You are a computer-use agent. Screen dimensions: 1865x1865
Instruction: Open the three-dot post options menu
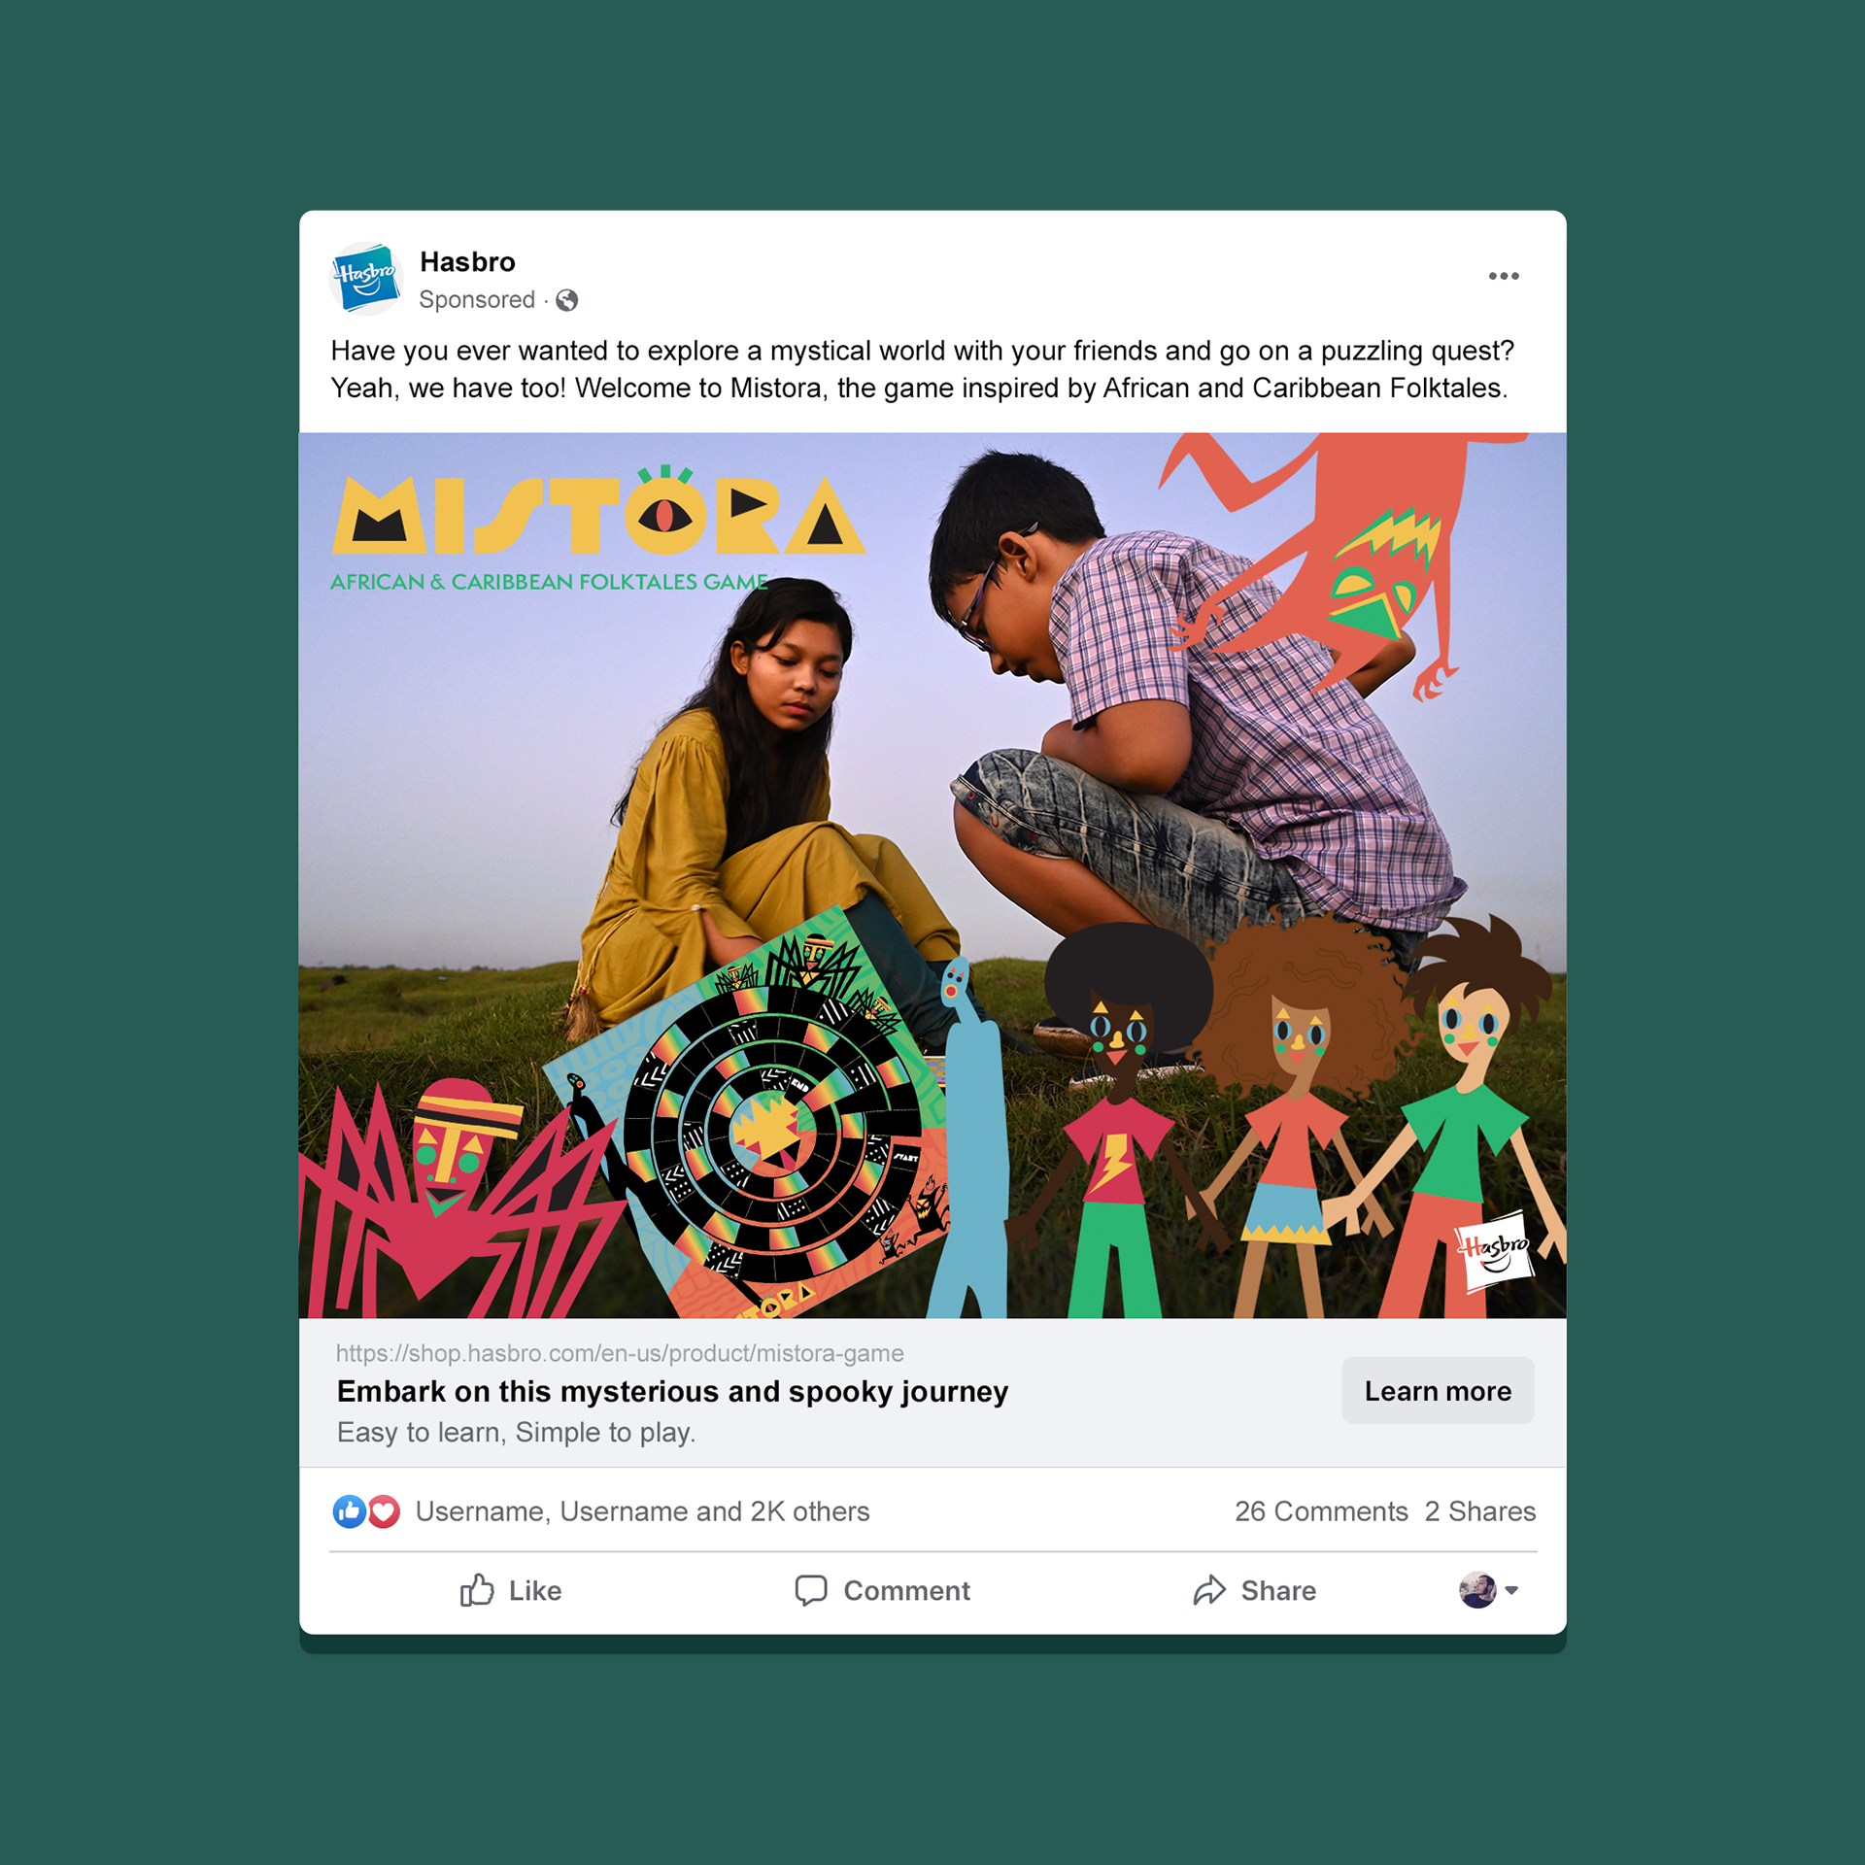pyautogui.click(x=1504, y=277)
